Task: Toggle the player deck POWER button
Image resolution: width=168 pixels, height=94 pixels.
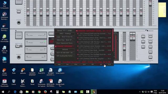Action: point(19,36)
